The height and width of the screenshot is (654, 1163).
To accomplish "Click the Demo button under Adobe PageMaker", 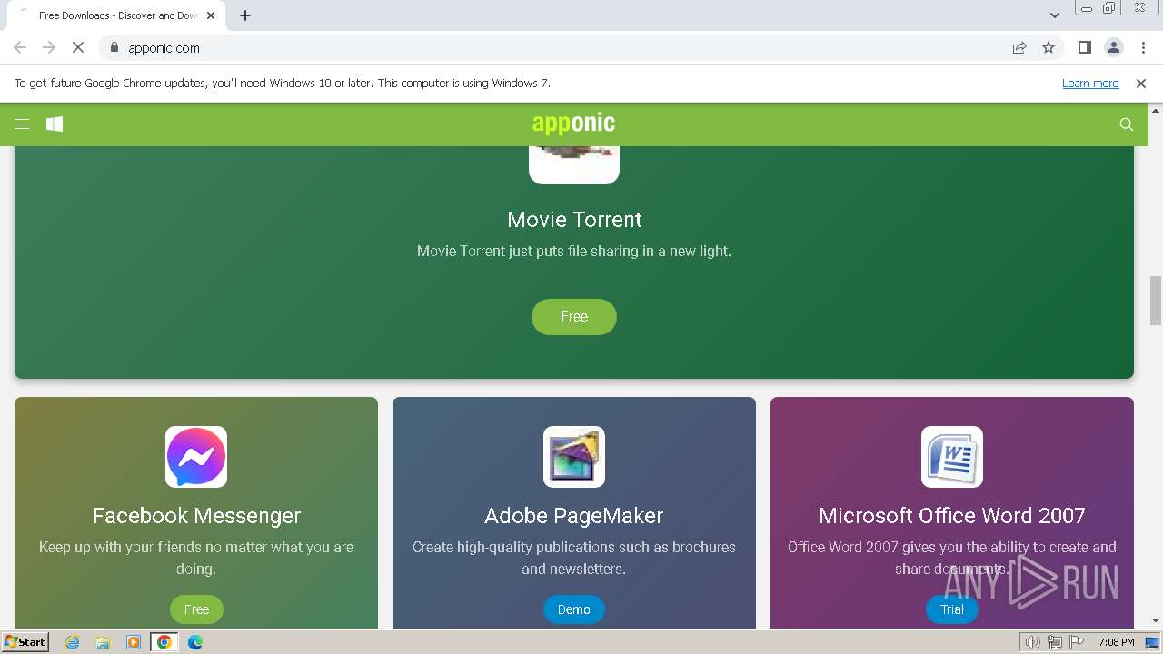I will click(574, 609).
